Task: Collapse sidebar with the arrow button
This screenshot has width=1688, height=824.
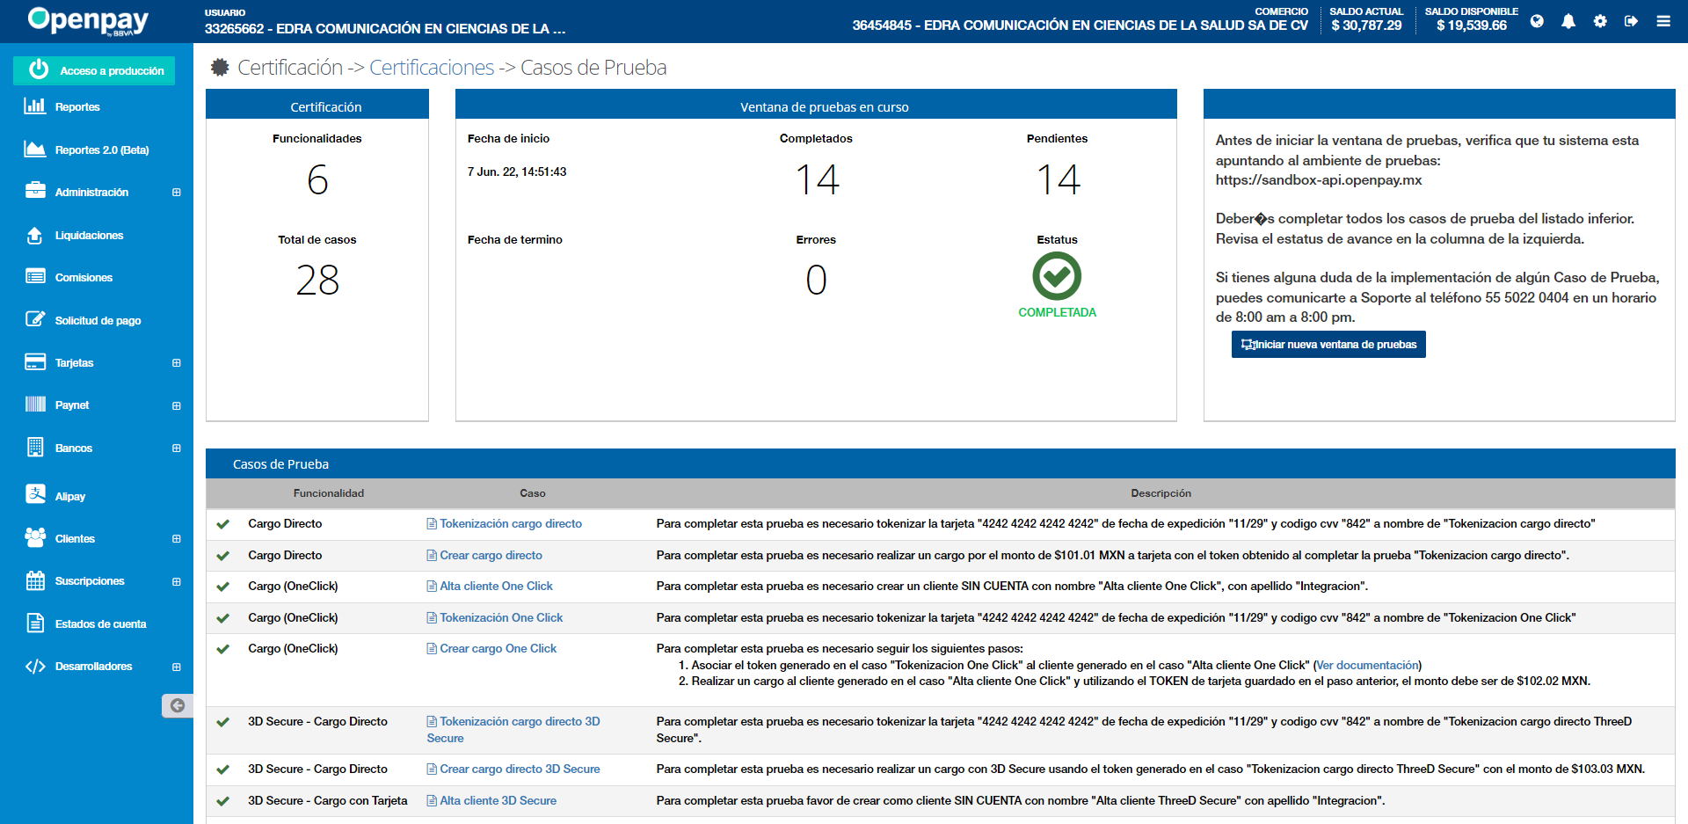Action: coord(177,705)
